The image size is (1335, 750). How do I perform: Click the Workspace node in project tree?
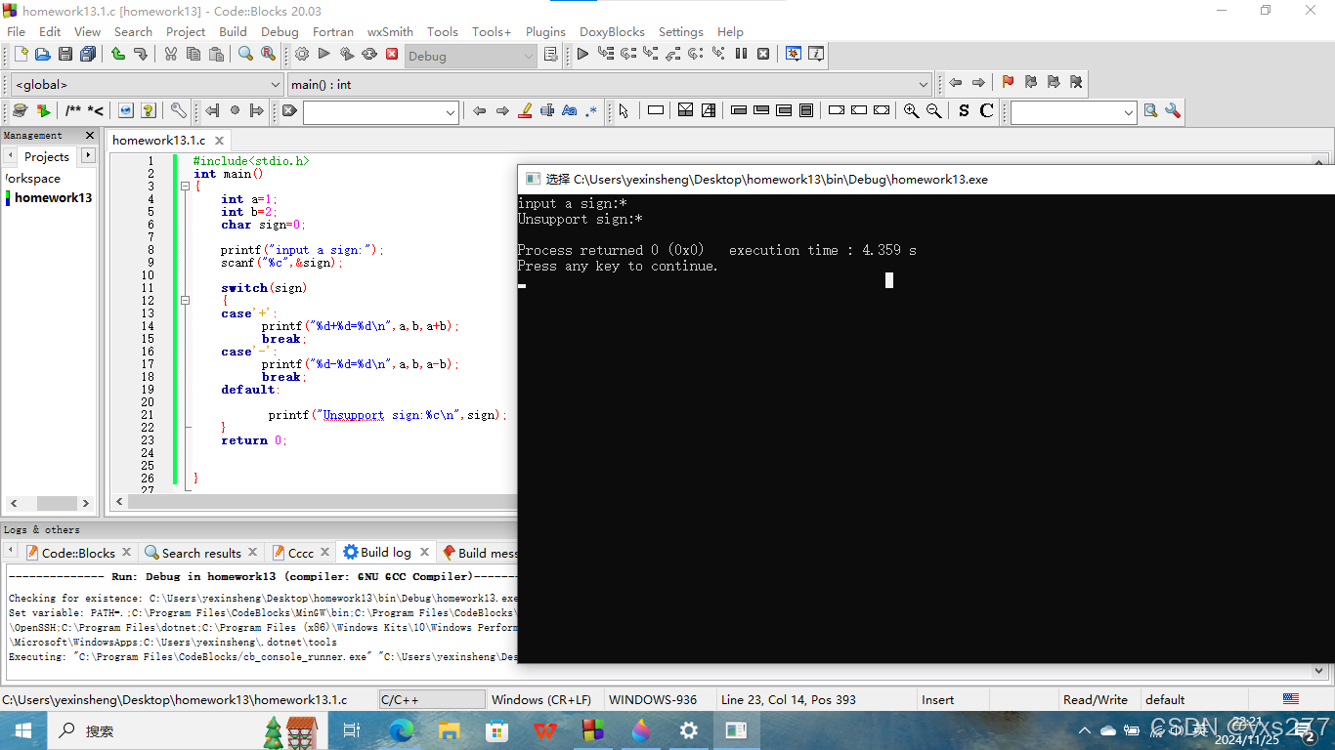[x=32, y=179]
